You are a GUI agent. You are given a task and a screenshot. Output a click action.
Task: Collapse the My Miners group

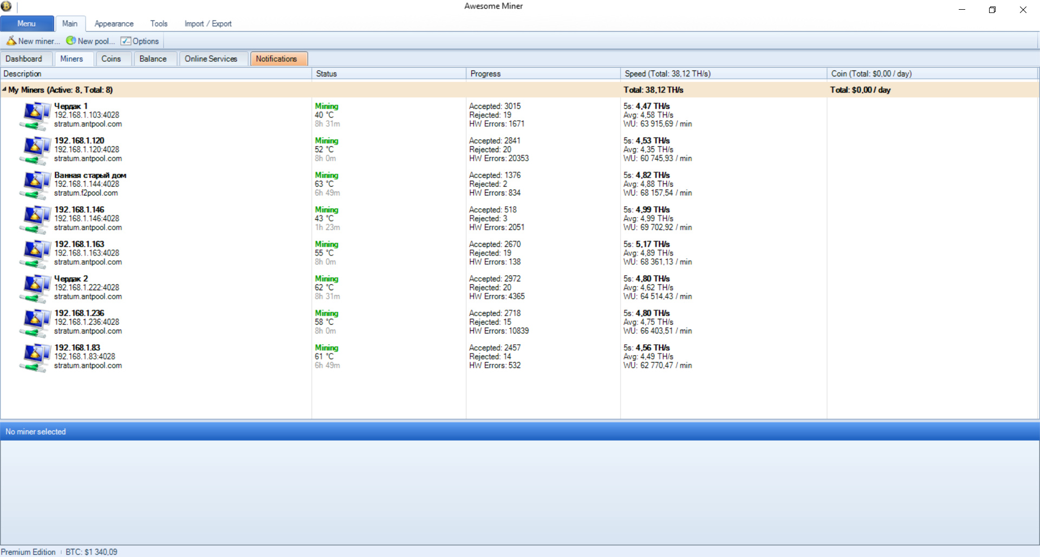(4, 90)
